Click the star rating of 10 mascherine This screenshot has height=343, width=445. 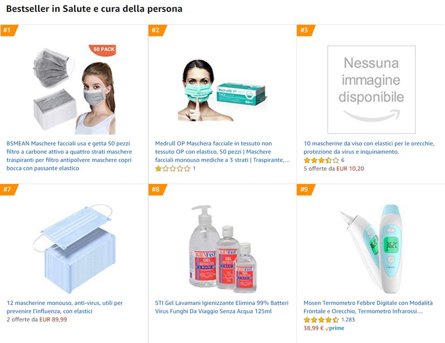pyautogui.click(x=321, y=160)
